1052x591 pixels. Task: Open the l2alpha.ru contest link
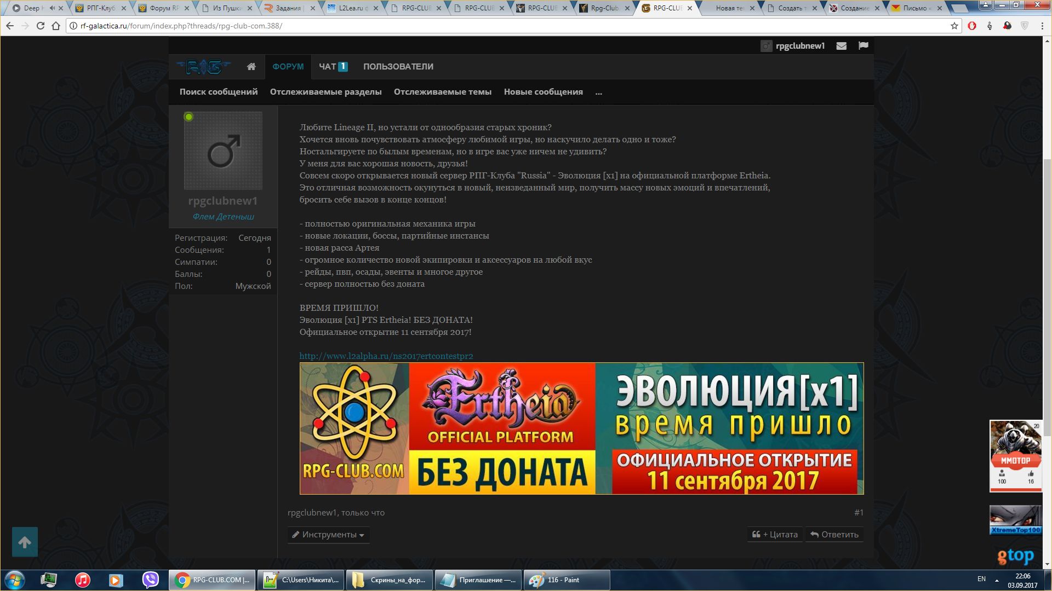pyautogui.click(x=386, y=356)
